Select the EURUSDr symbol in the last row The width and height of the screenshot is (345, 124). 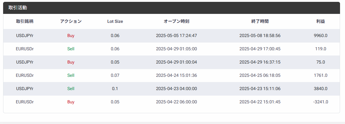click(25, 102)
